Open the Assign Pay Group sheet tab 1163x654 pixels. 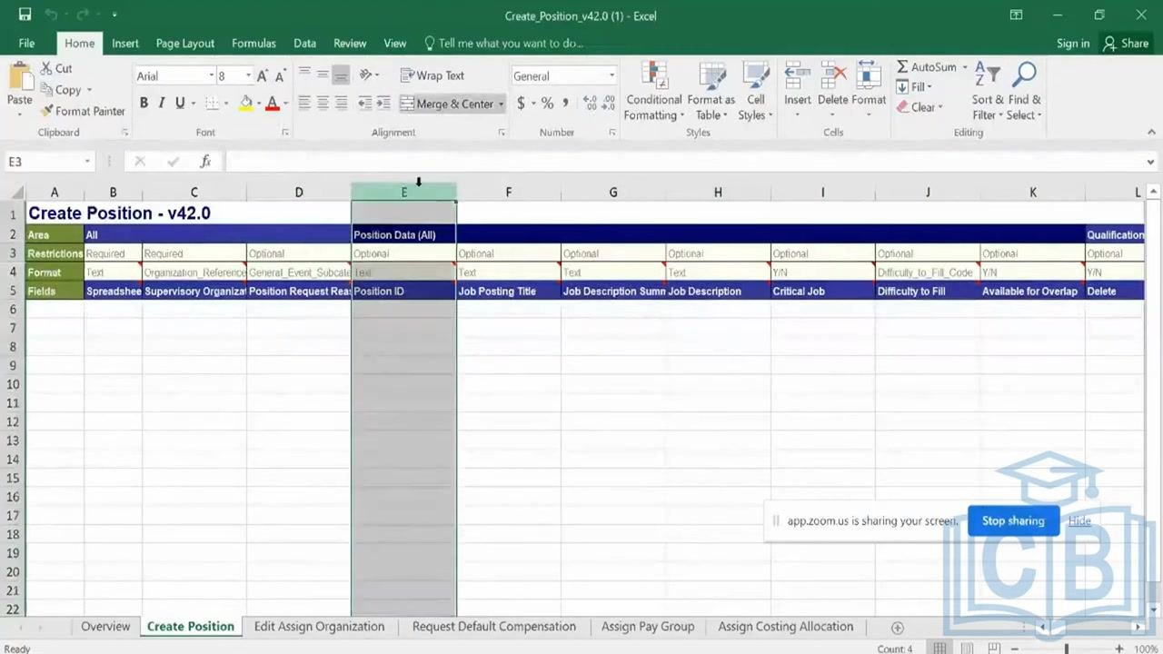point(648,627)
